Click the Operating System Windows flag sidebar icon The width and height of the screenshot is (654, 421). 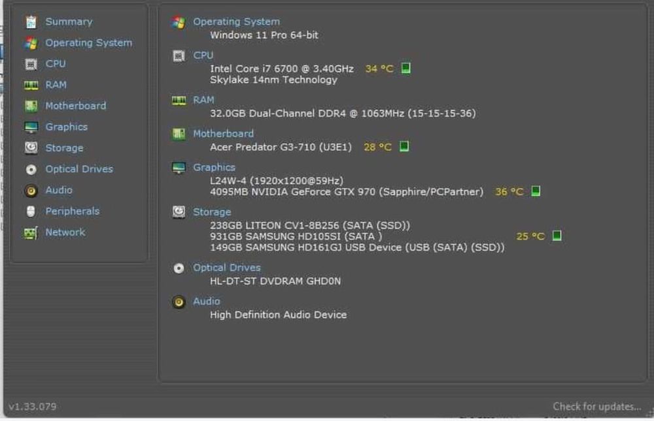[x=31, y=43]
